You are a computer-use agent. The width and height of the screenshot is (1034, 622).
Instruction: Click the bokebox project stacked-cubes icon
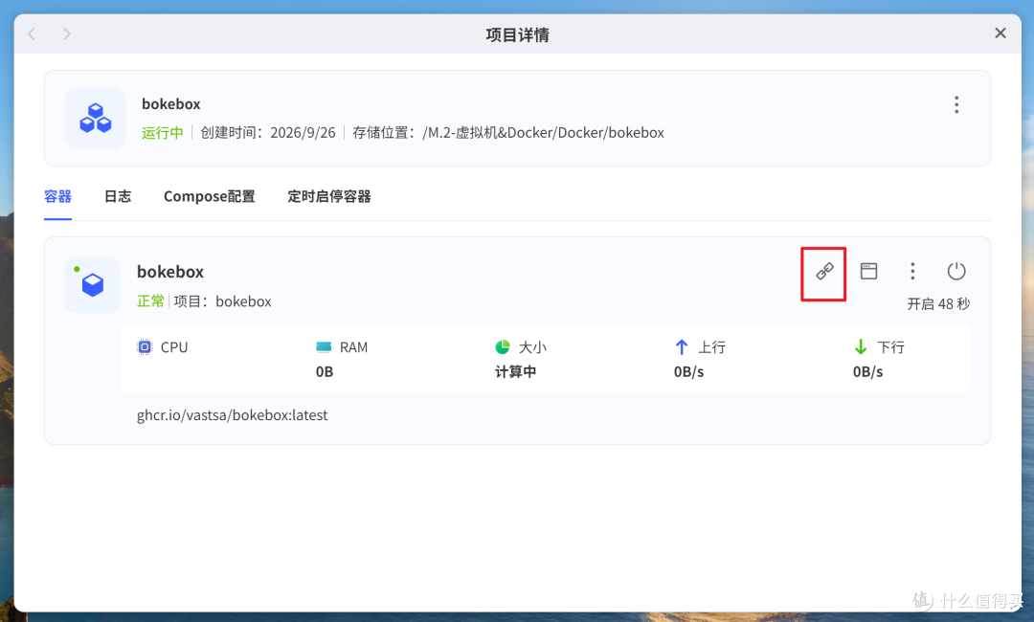click(x=95, y=118)
